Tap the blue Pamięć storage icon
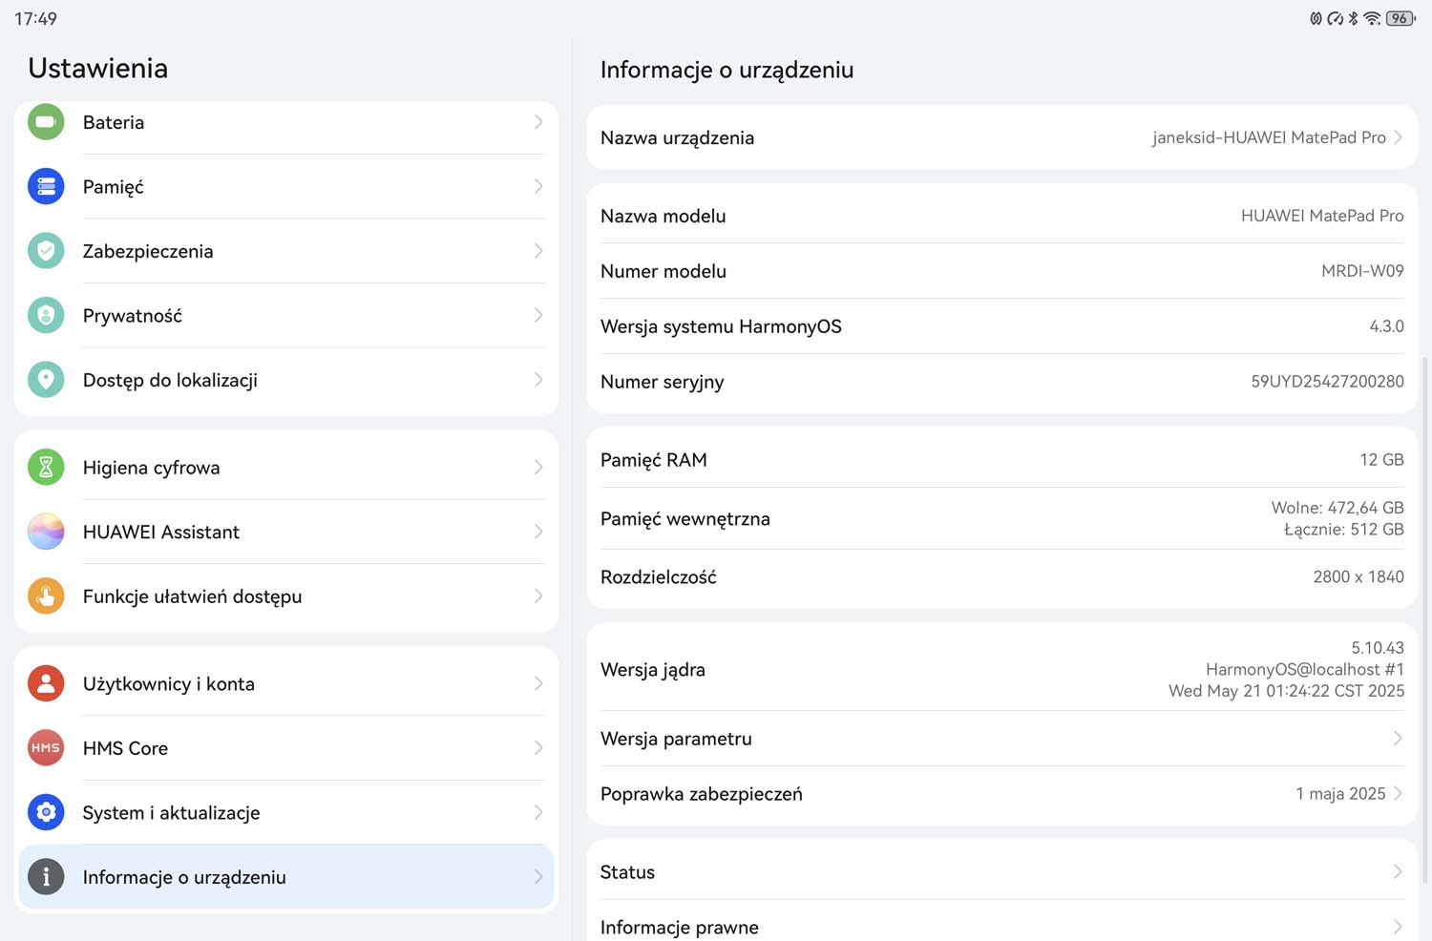The image size is (1432, 941). (46, 186)
